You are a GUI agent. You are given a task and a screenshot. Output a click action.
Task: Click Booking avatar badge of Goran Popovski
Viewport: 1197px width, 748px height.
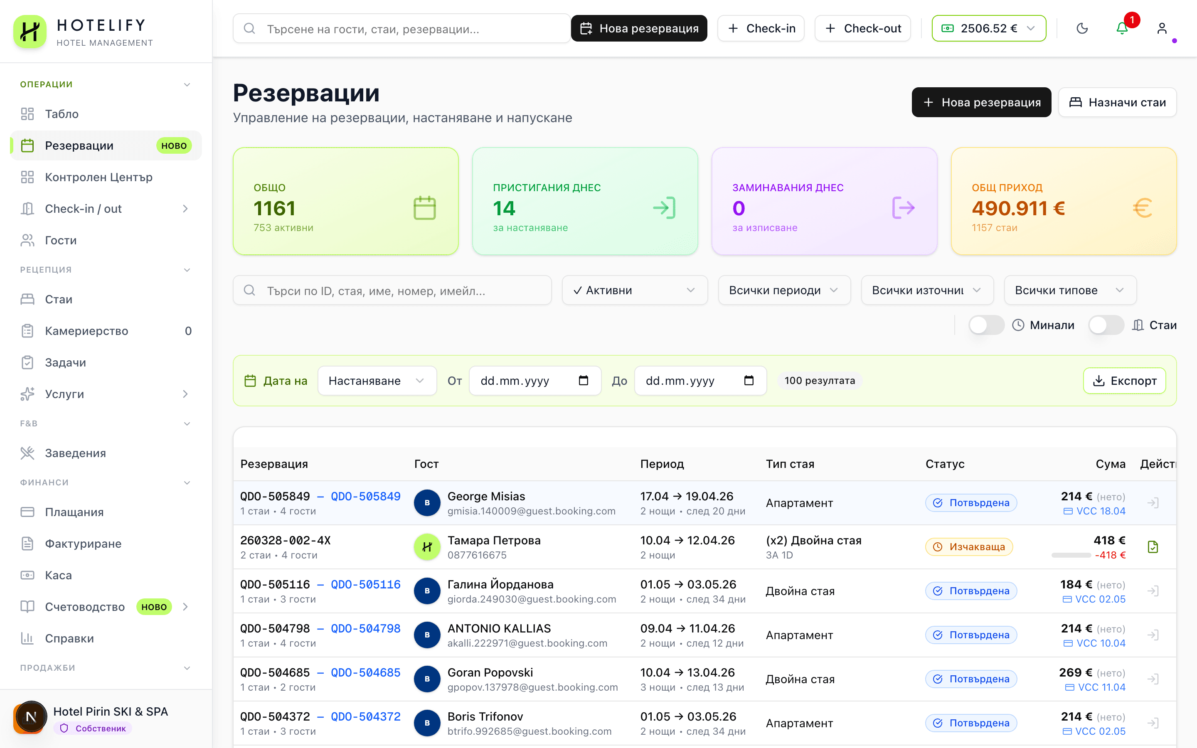pyautogui.click(x=427, y=679)
